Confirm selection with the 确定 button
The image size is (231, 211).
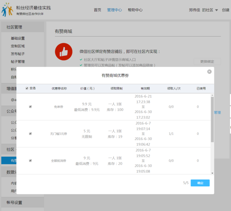200,183
